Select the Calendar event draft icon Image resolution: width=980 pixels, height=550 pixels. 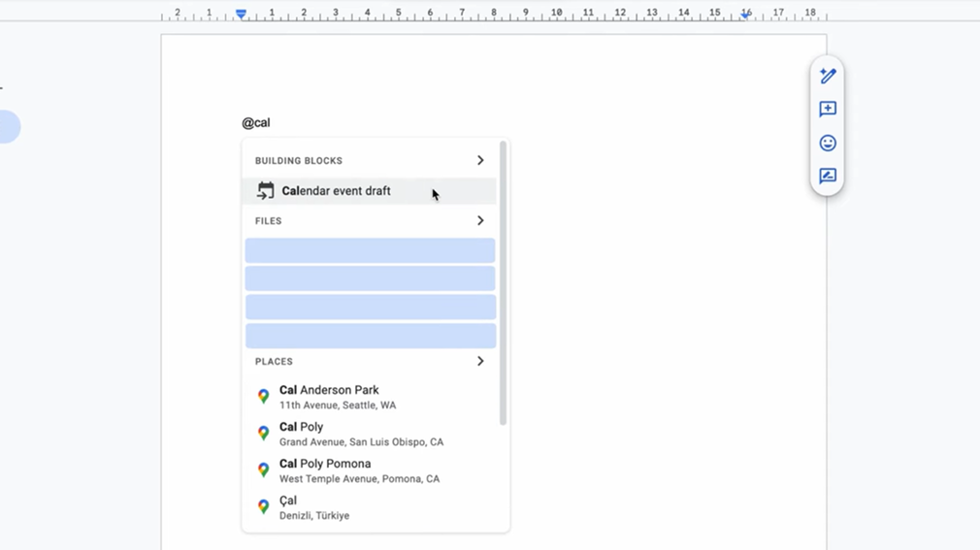tap(266, 191)
